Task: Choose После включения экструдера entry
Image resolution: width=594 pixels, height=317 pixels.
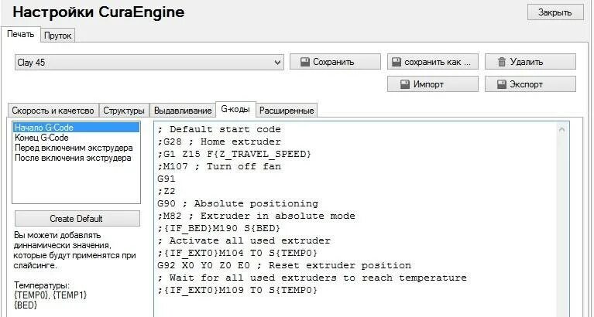Action: [73, 158]
